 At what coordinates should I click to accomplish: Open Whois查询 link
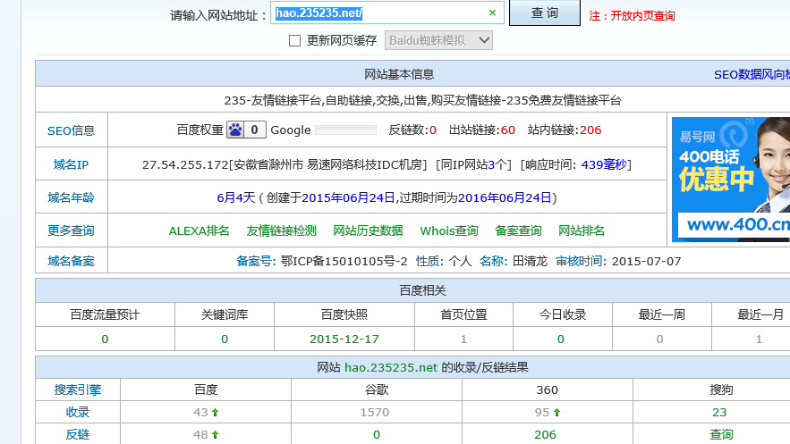click(x=449, y=230)
